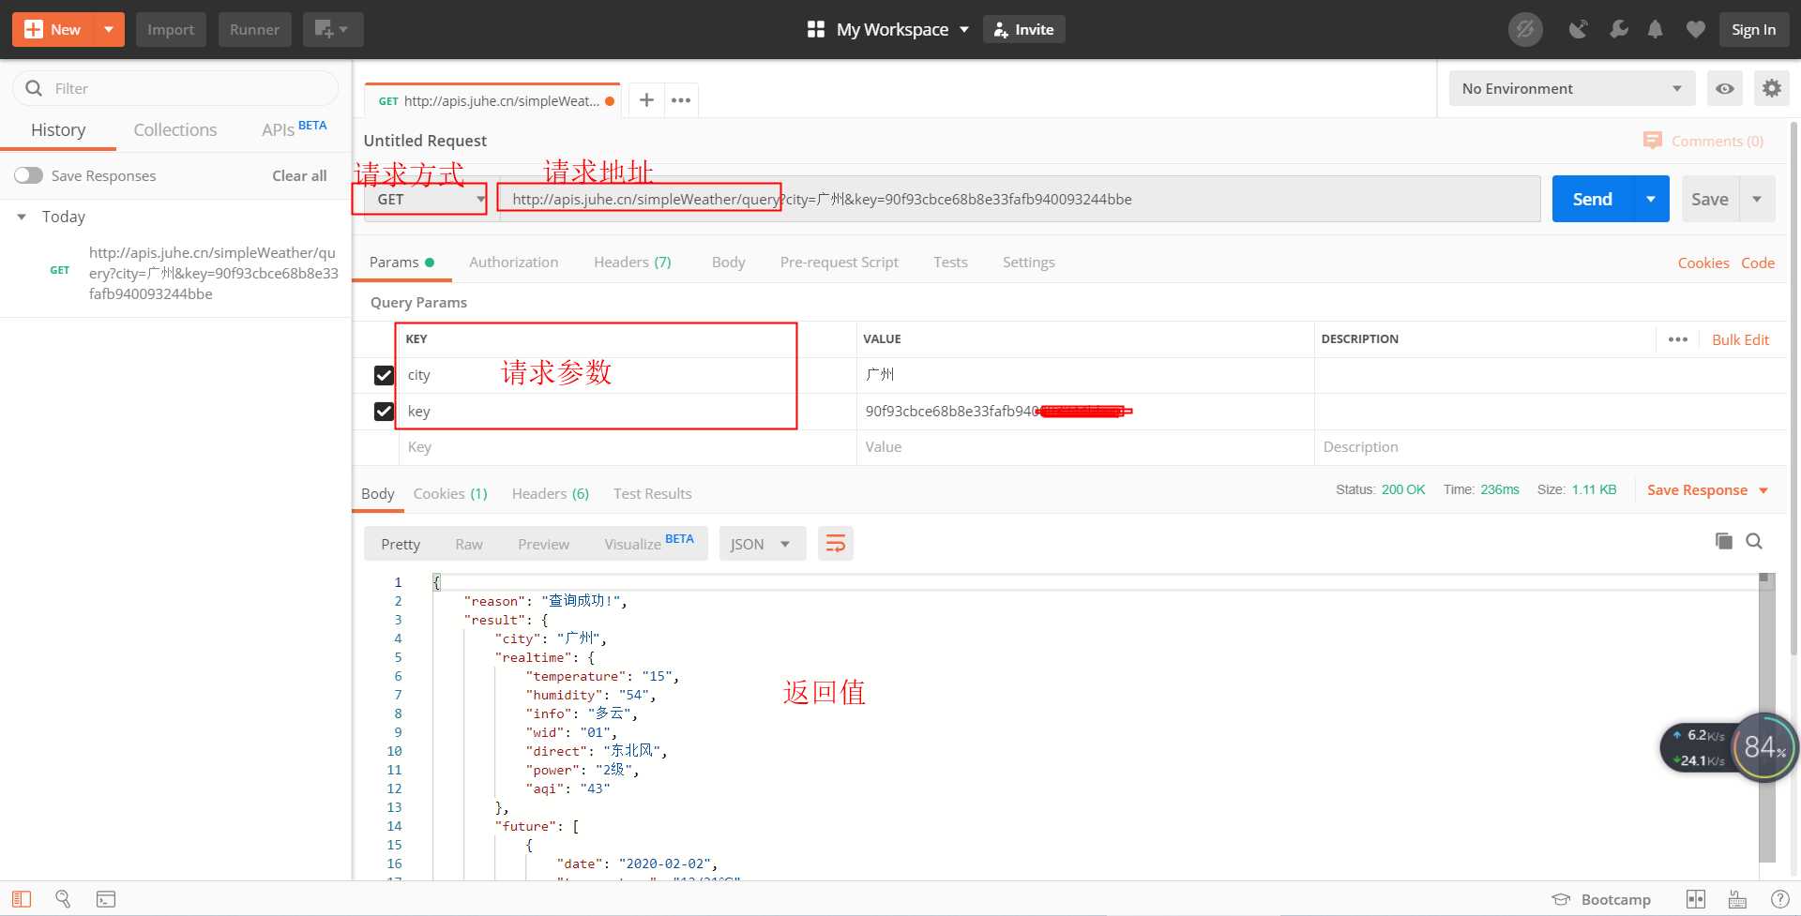The width and height of the screenshot is (1801, 916).
Task: Open the Authorization tab
Action: (513, 263)
